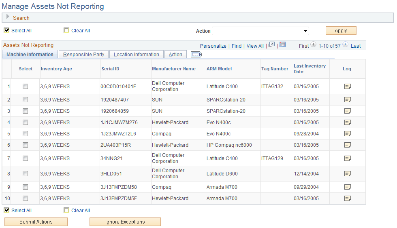397x228 pixels.
Task: Click the date 09/29/2004 cell
Action: pos(306,187)
